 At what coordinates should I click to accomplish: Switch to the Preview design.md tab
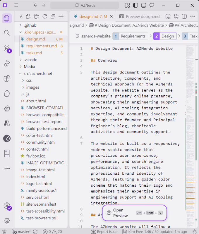pyautogui.click(x=140, y=16)
